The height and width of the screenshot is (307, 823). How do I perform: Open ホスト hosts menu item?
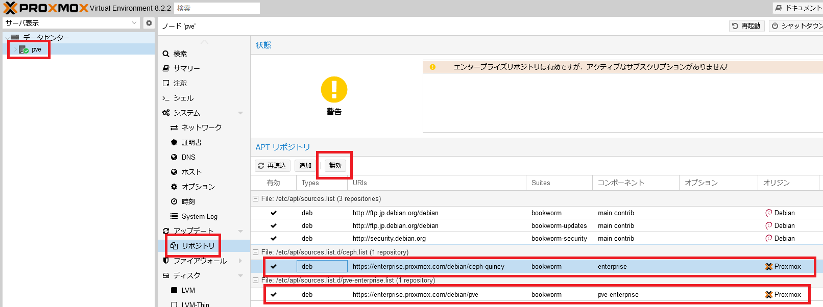tap(186, 172)
